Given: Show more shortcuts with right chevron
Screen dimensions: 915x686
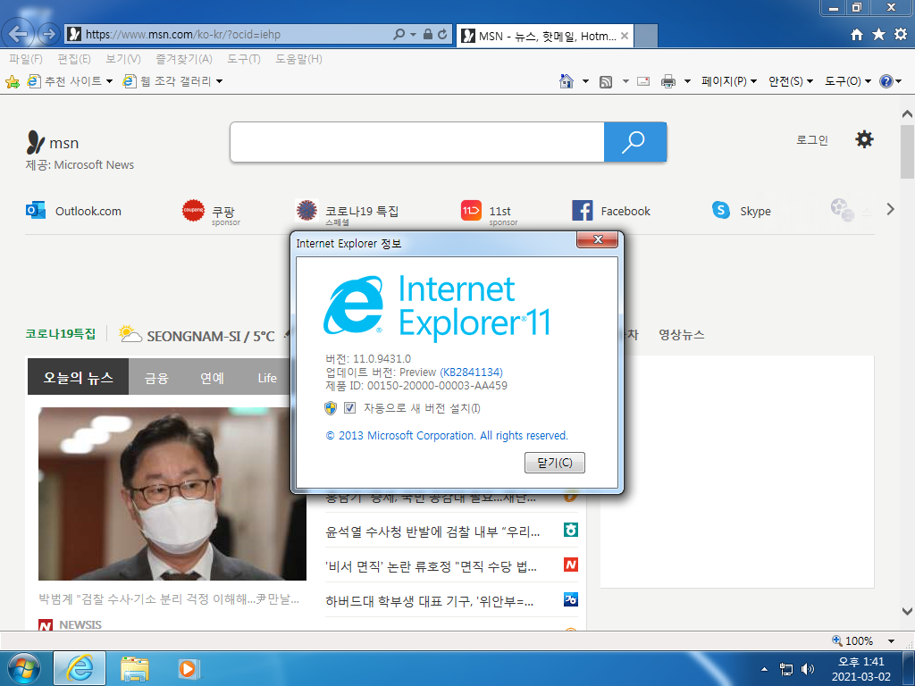Looking at the screenshot, I should pyautogui.click(x=891, y=209).
